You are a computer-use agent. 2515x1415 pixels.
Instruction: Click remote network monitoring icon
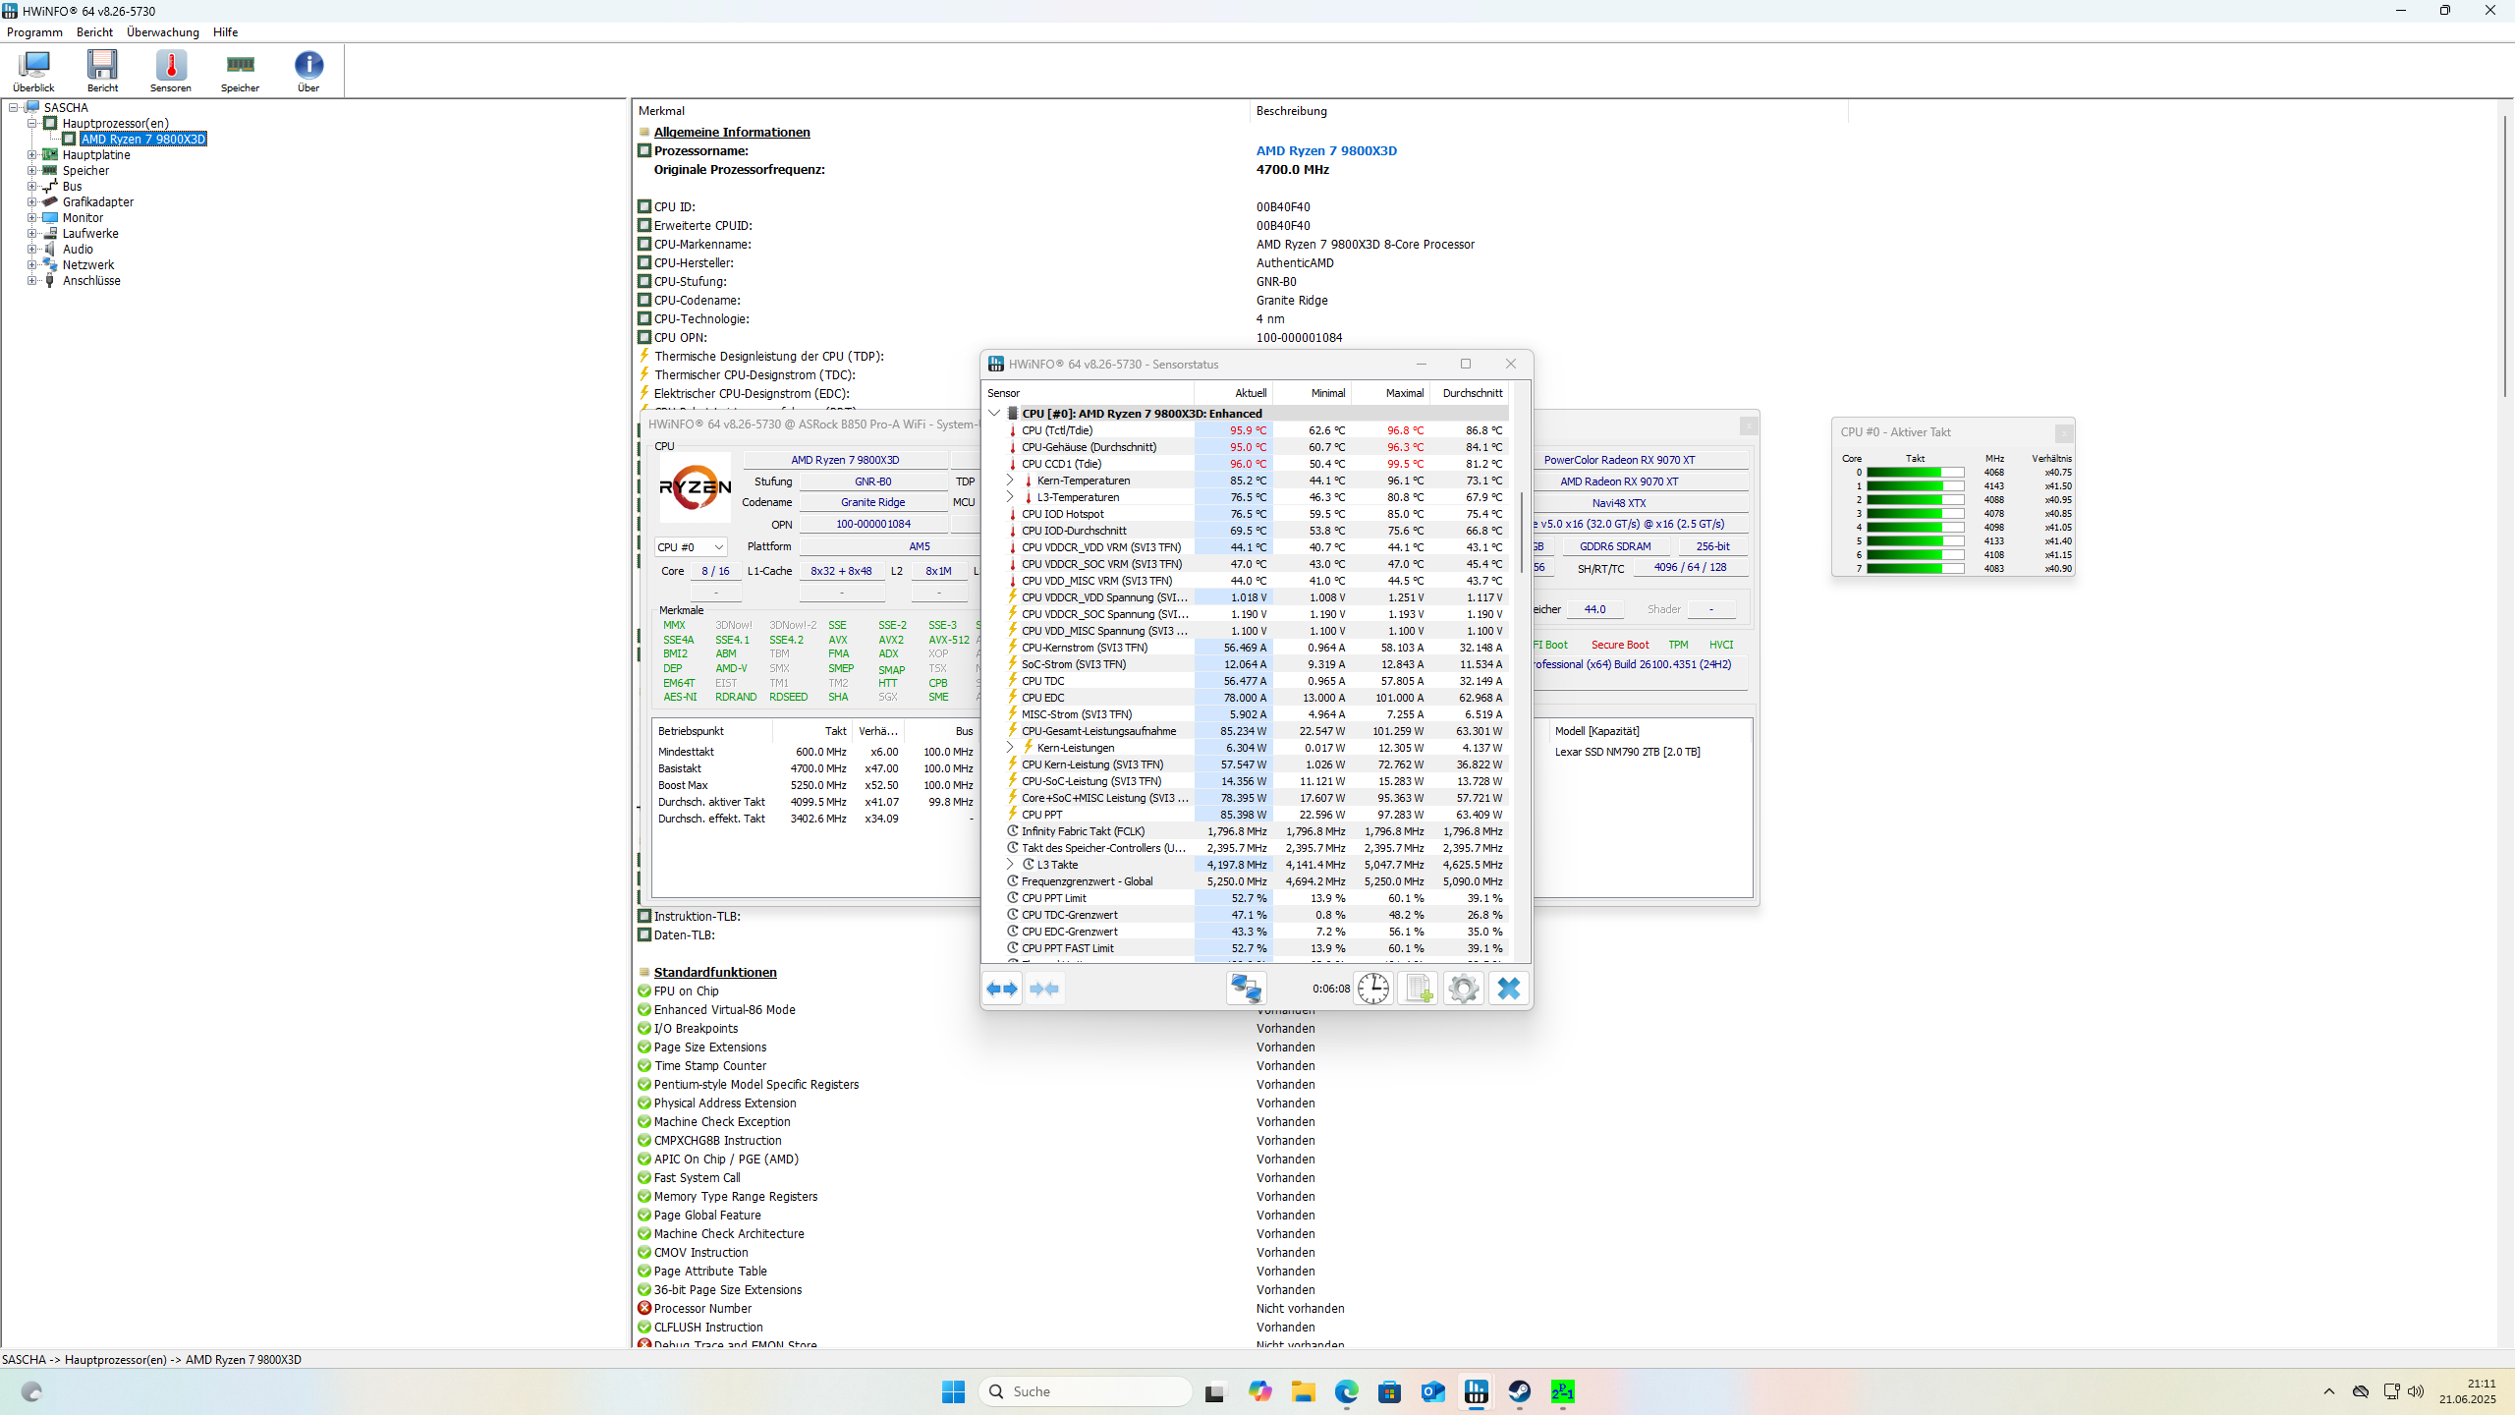pos(1246,989)
